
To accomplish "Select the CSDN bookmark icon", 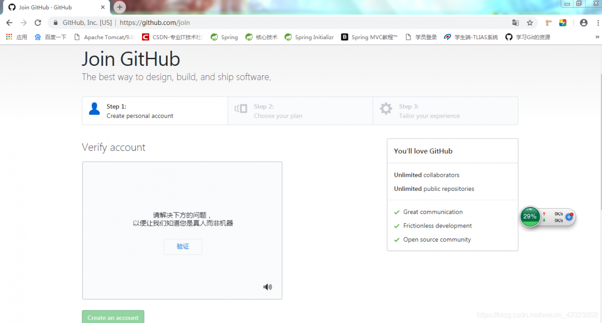I will click(x=145, y=37).
